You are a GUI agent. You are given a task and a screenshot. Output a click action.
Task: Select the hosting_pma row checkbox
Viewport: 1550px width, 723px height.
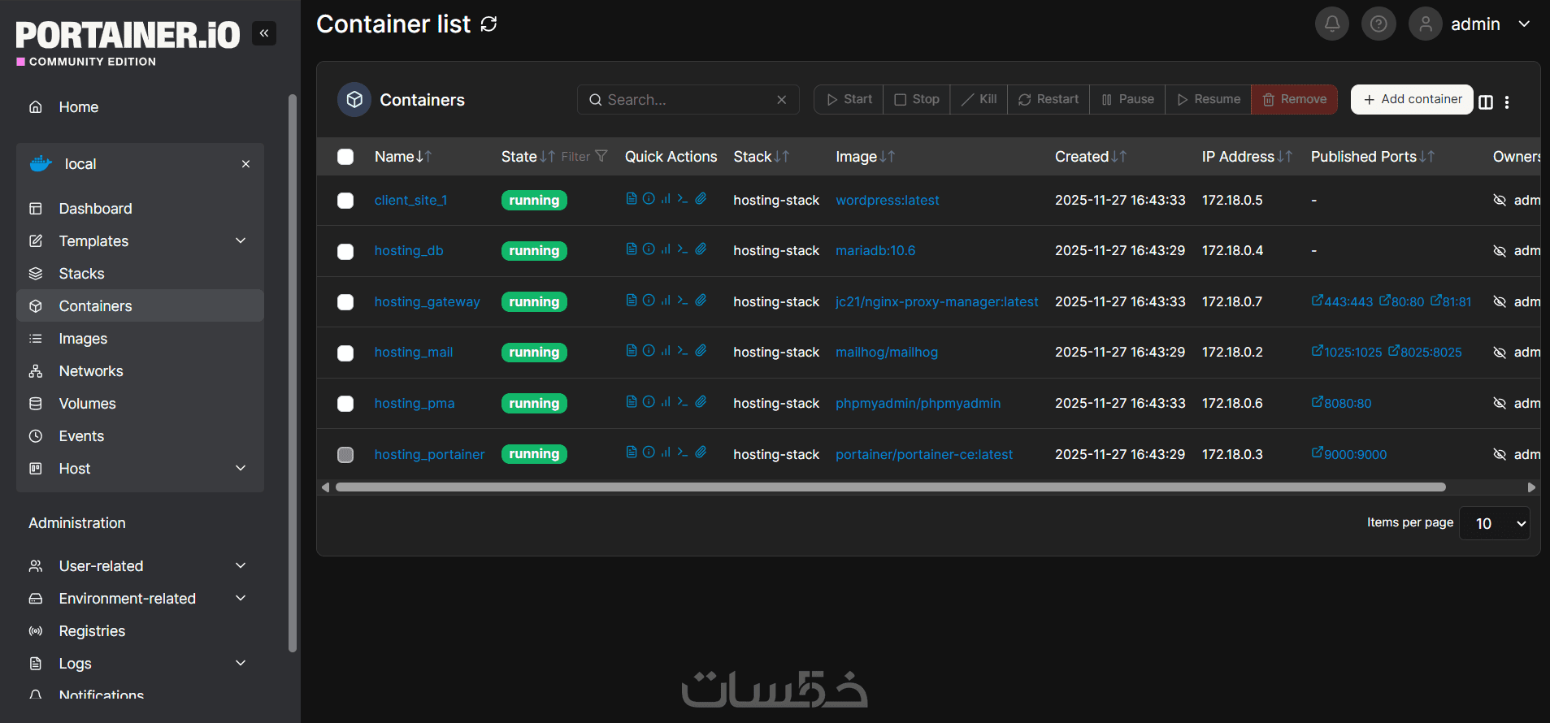tap(345, 404)
